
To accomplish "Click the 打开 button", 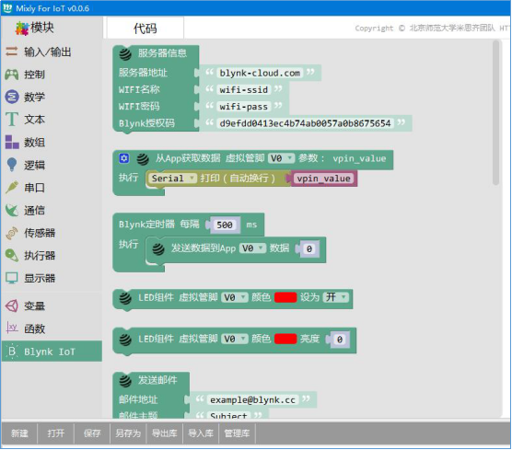I will [55, 433].
